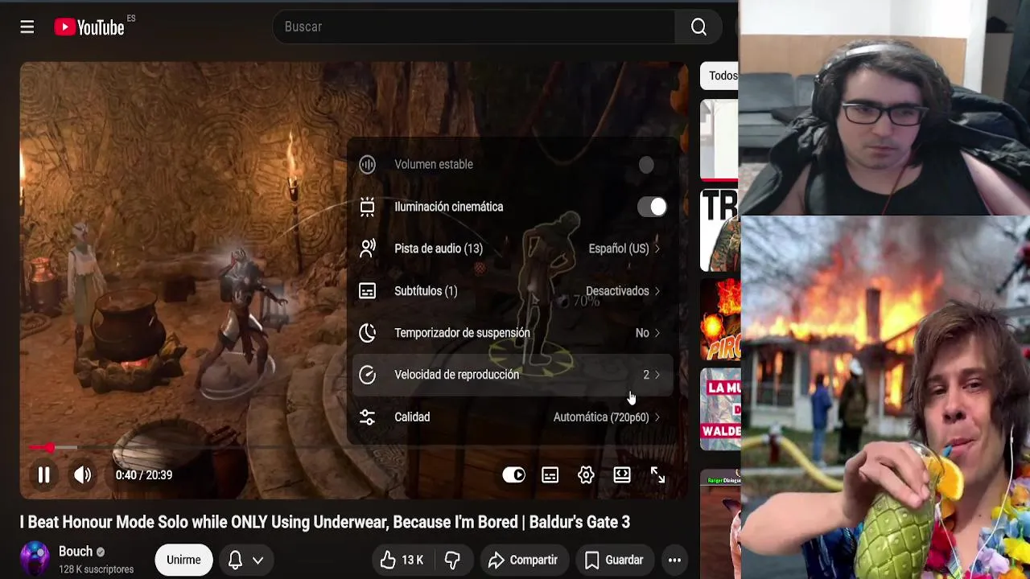The width and height of the screenshot is (1030, 579).
Task: Toggle Volumen estable switch
Action: pos(646,165)
